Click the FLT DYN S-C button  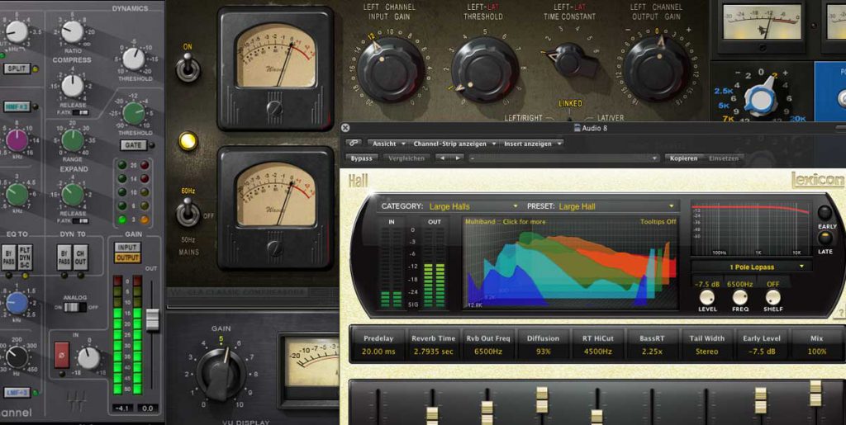click(x=26, y=258)
